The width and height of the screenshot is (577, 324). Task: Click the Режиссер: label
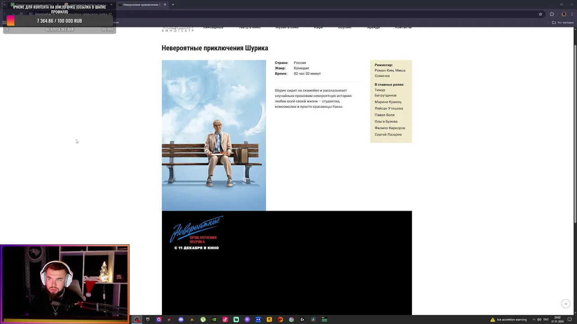point(384,65)
